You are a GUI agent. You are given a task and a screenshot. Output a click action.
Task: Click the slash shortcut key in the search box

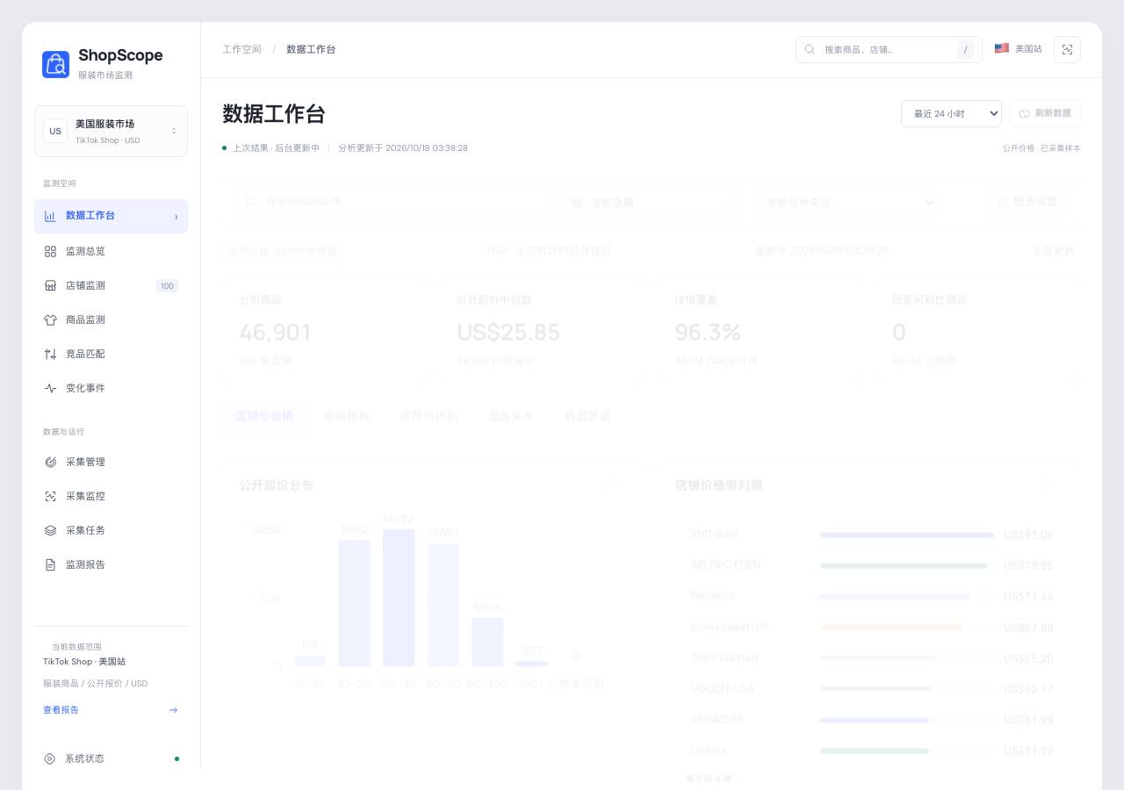coord(966,50)
